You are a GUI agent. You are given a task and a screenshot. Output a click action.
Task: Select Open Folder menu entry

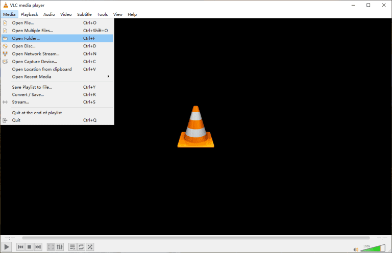(x=26, y=38)
